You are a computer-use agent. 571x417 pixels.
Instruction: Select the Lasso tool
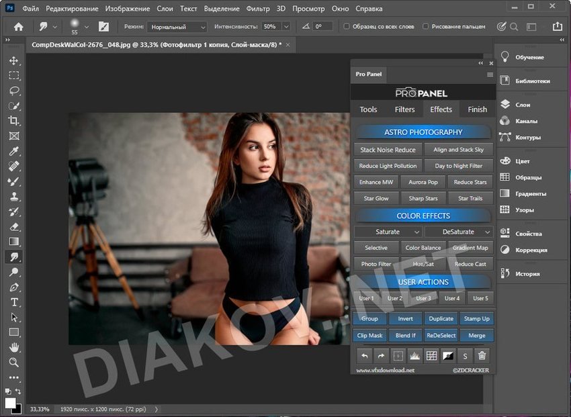tap(14, 91)
